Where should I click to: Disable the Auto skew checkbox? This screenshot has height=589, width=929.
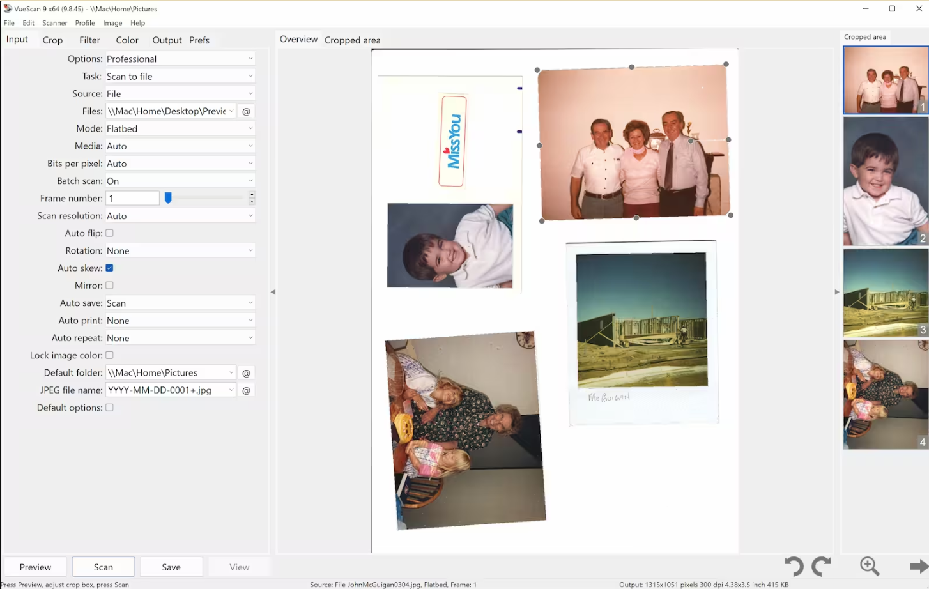tap(109, 268)
